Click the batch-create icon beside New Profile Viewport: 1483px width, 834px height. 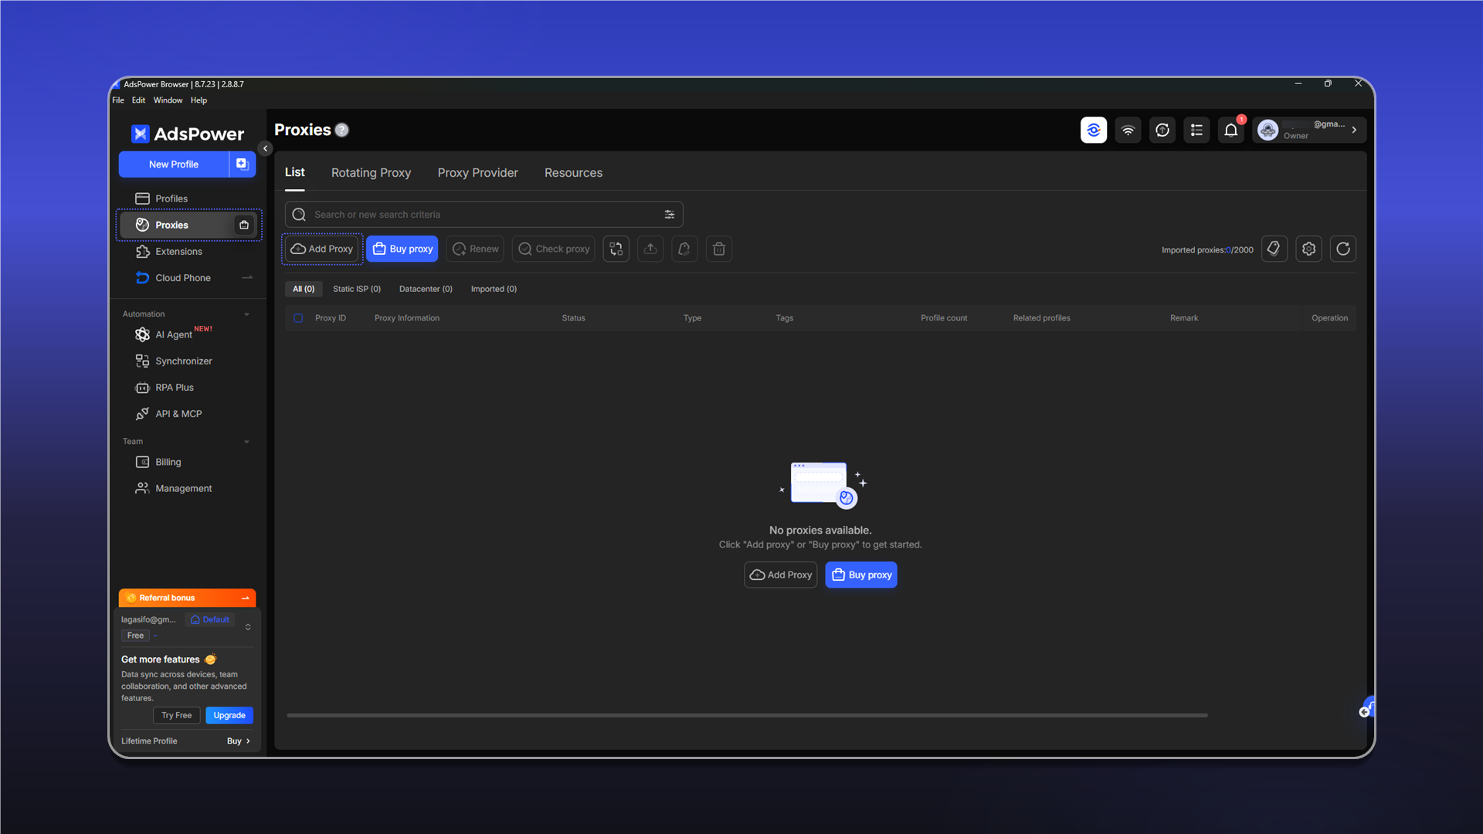(x=242, y=164)
